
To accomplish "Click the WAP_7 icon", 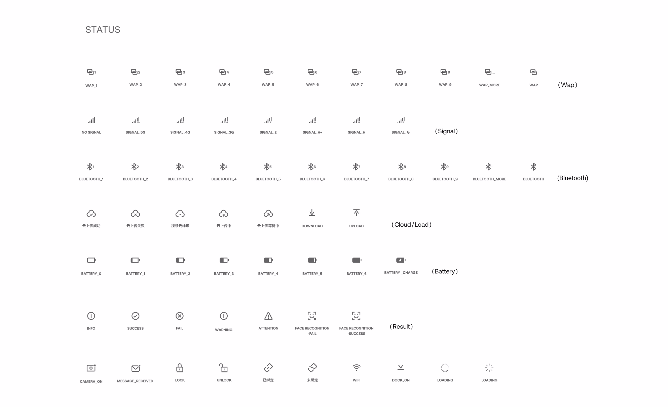I will (x=357, y=72).
